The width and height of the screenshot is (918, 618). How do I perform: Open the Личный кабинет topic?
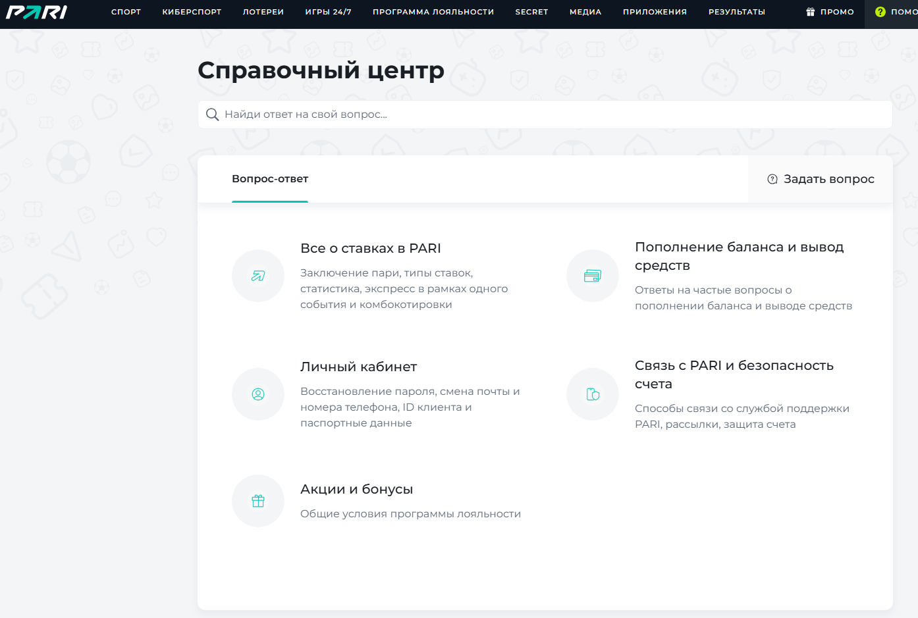click(359, 367)
